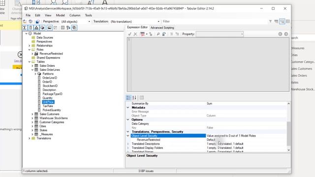Cancel expression changes with the X icon

[x=135, y=34]
